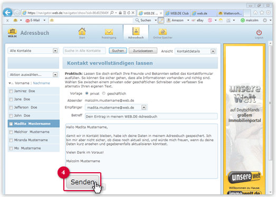The width and height of the screenshot is (276, 197).
Task: Open the Adressbuch navigation tab
Action: (136, 33)
